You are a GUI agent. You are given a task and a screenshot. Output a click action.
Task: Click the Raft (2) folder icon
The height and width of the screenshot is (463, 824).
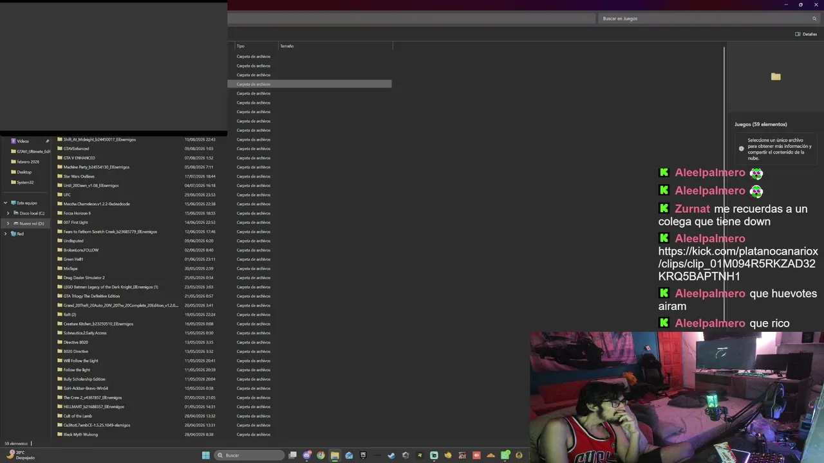click(x=60, y=314)
